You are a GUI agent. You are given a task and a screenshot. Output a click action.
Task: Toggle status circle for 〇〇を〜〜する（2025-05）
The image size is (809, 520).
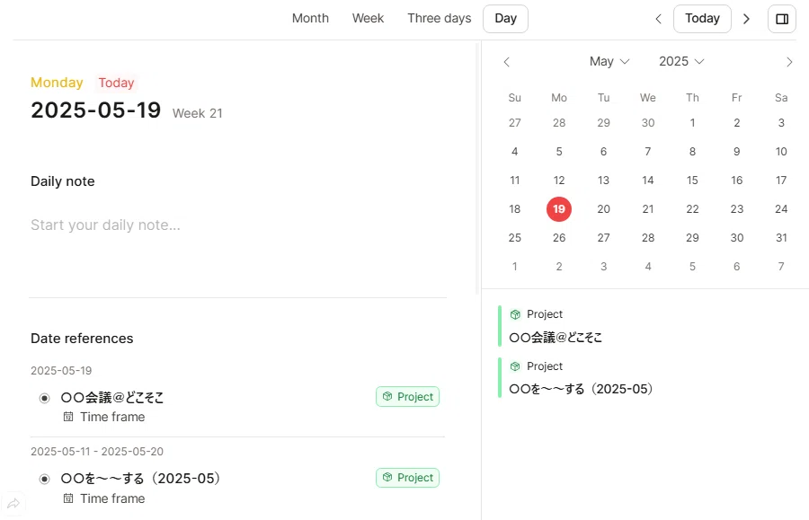[x=44, y=480]
